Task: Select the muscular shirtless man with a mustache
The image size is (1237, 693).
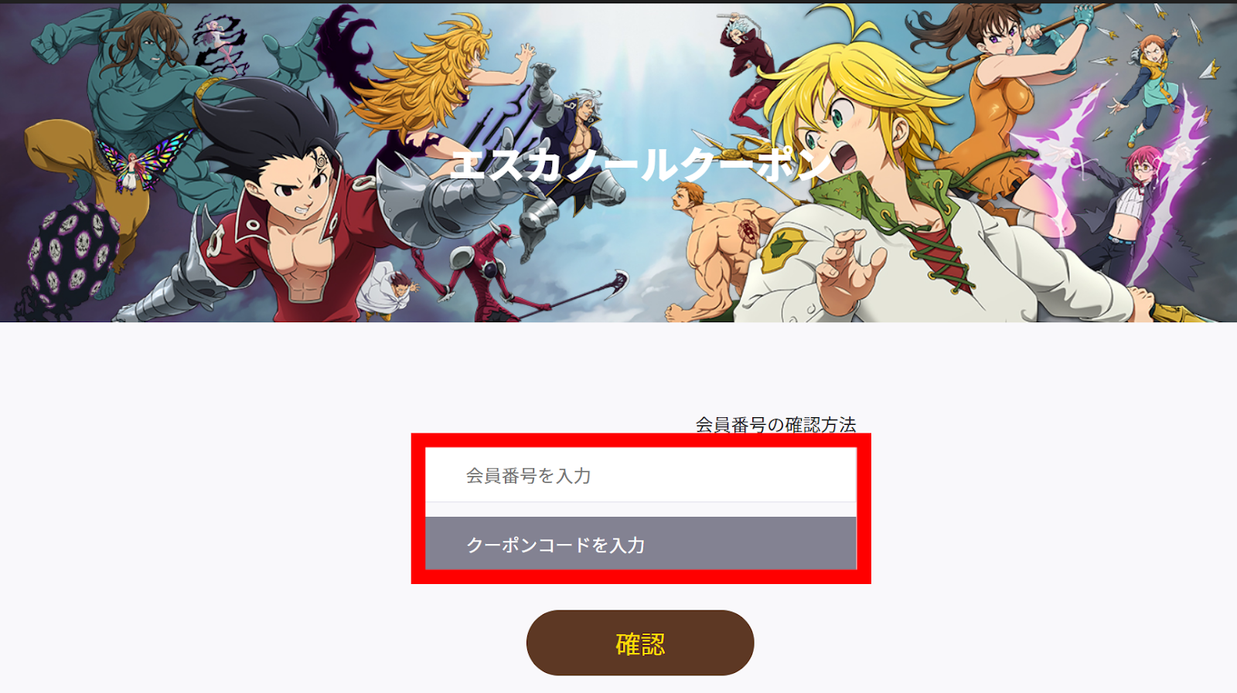Action: [719, 247]
